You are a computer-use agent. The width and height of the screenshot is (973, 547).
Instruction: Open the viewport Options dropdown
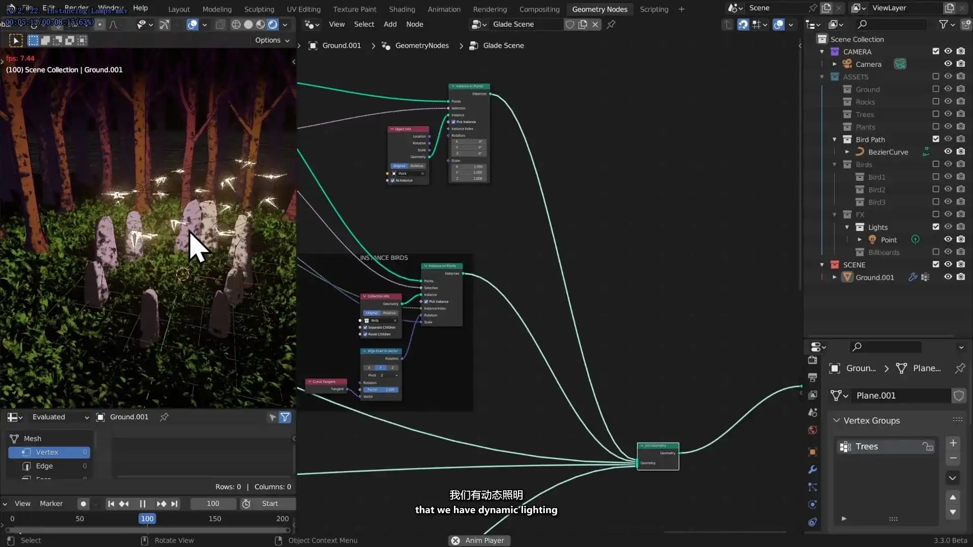[x=273, y=40]
